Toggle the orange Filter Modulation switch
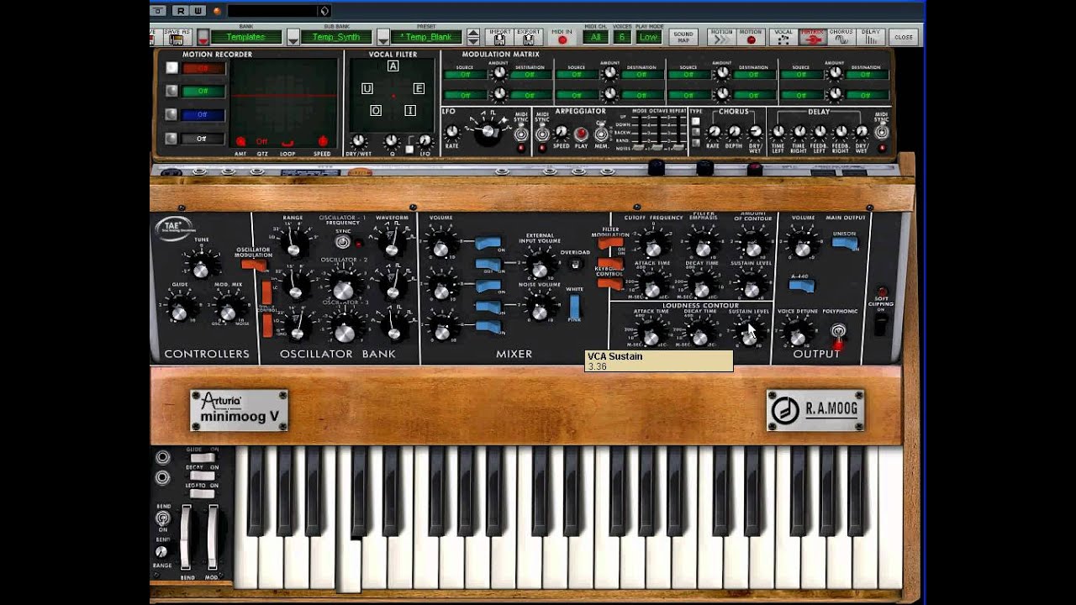Viewport: 1076px width, 605px height. pyautogui.click(x=610, y=244)
